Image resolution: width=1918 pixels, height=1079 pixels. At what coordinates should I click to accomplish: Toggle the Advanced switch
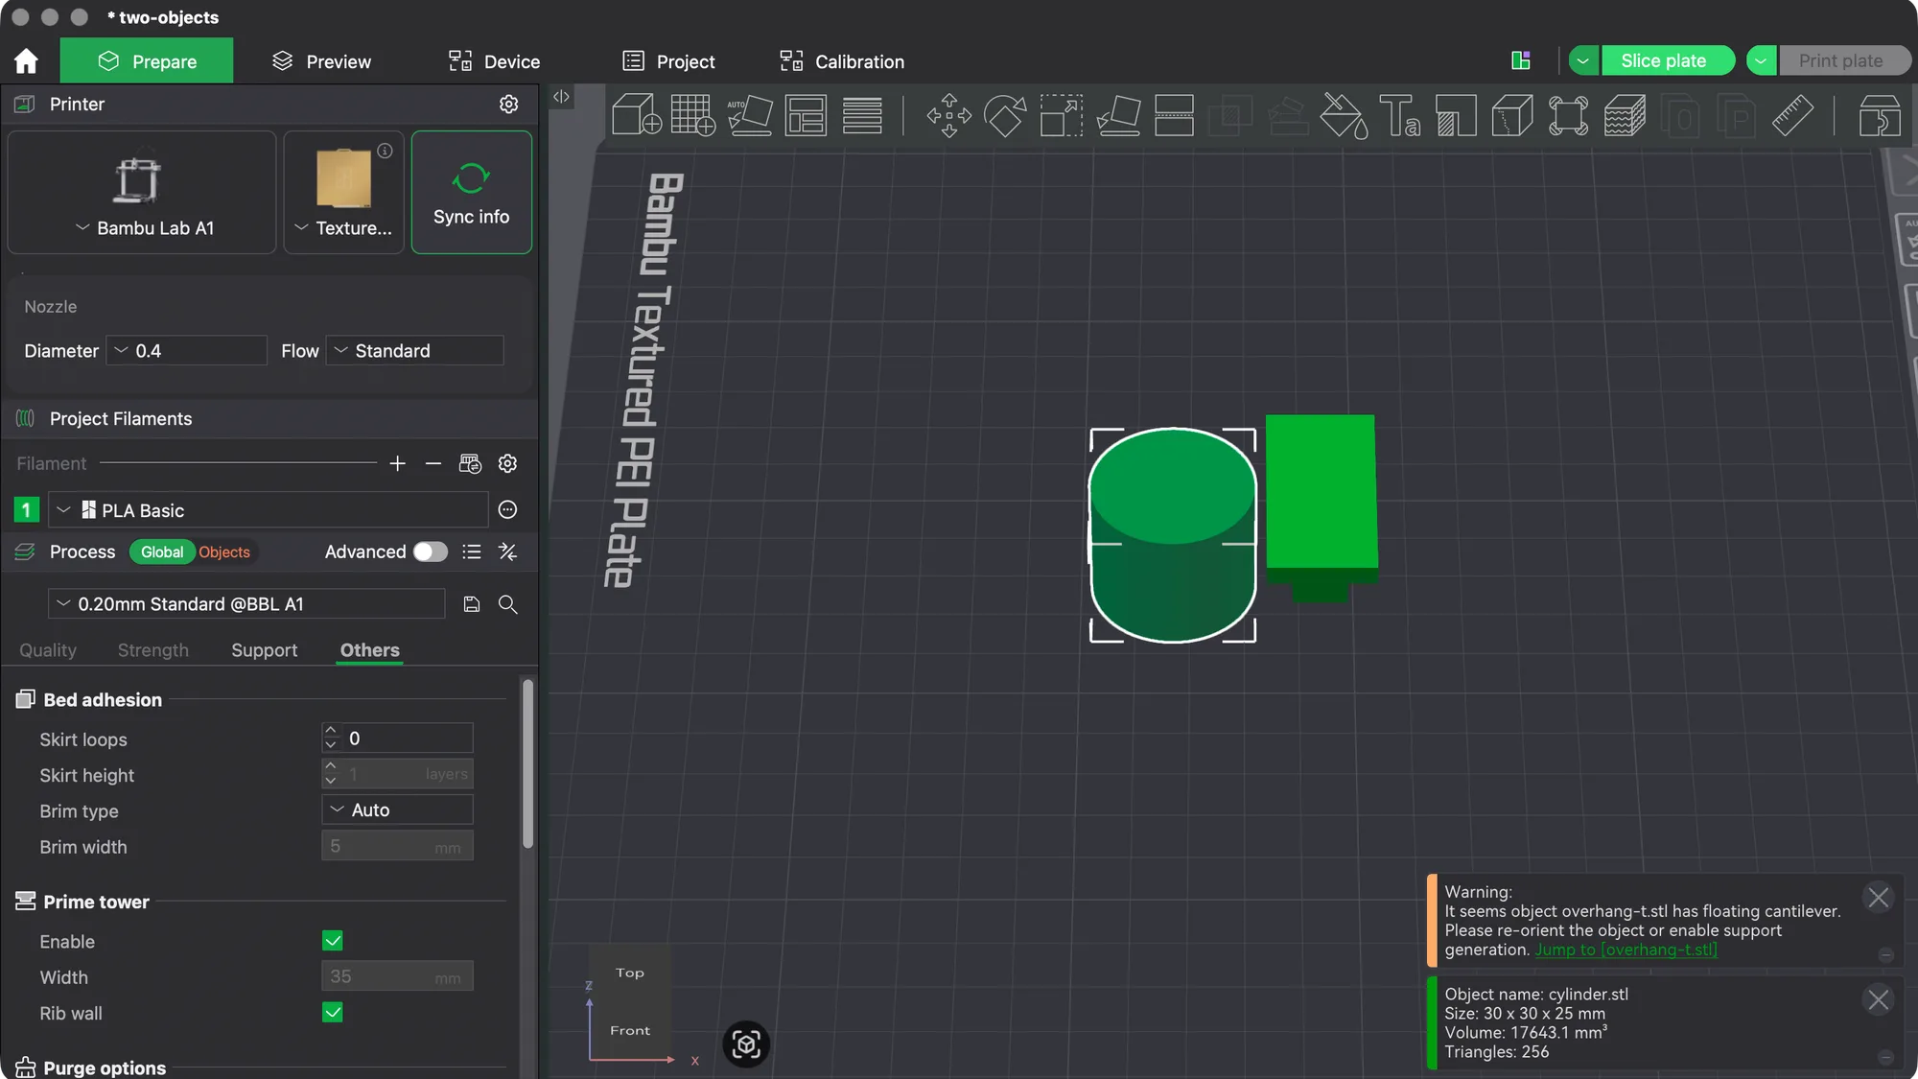431,551
